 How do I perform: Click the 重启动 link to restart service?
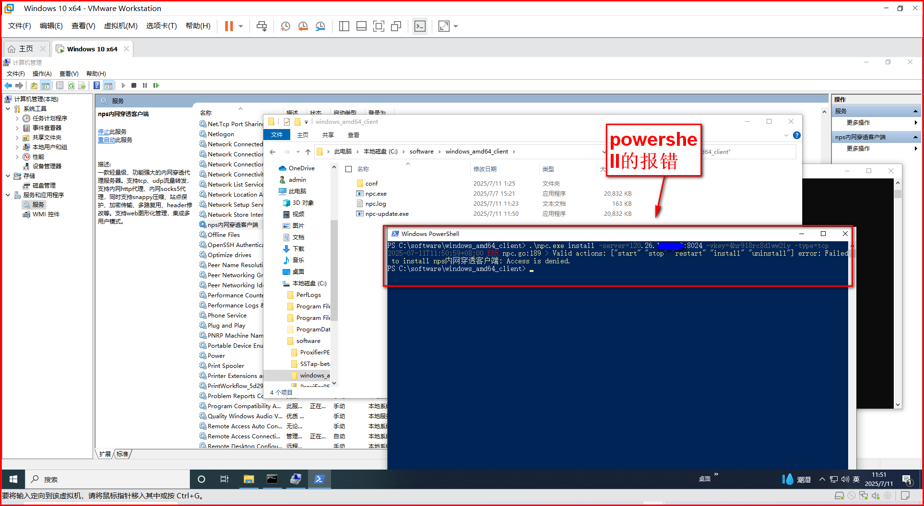pos(107,140)
